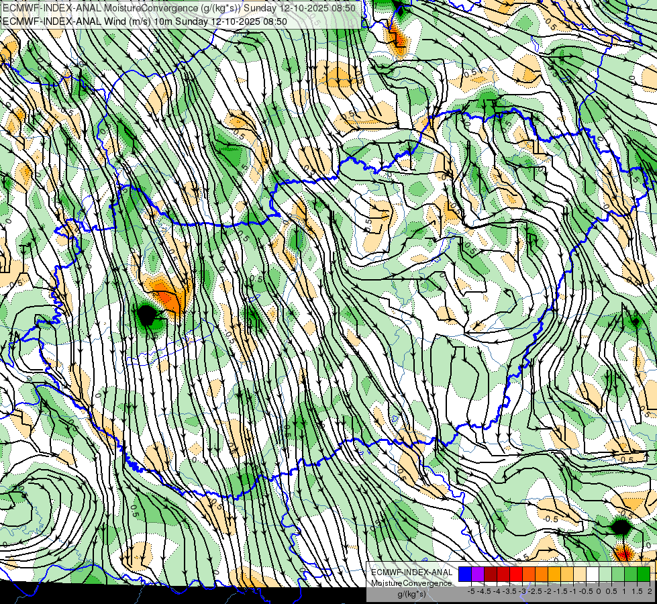Click the -1.5 tick label on the color scale
Screen dimensions: 657x604
pyautogui.click(x=560, y=591)
